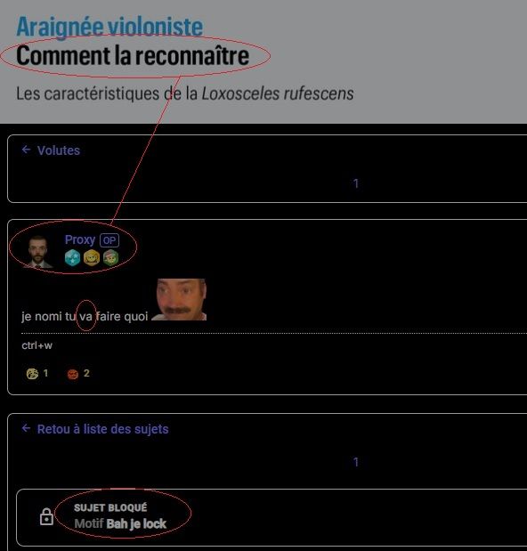Viewport: 527px width, 551px height.
Task: Click the green hexagon character badge
Action: (x=110, y=257)
